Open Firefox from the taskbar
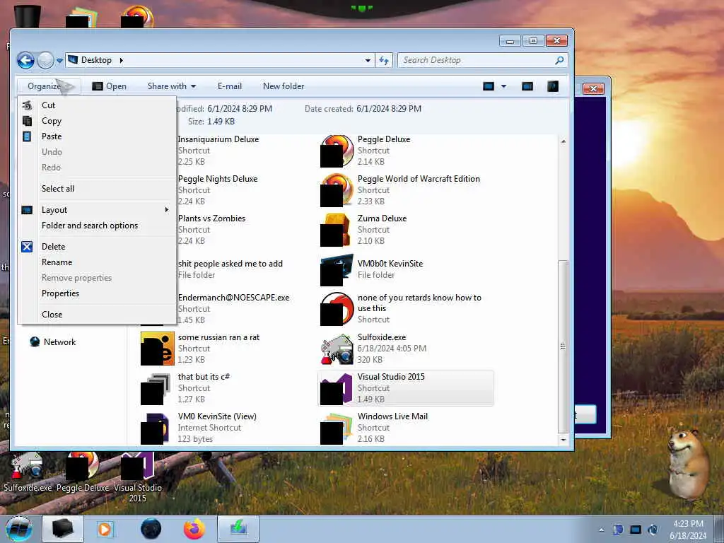 click(x=194, y=529)
